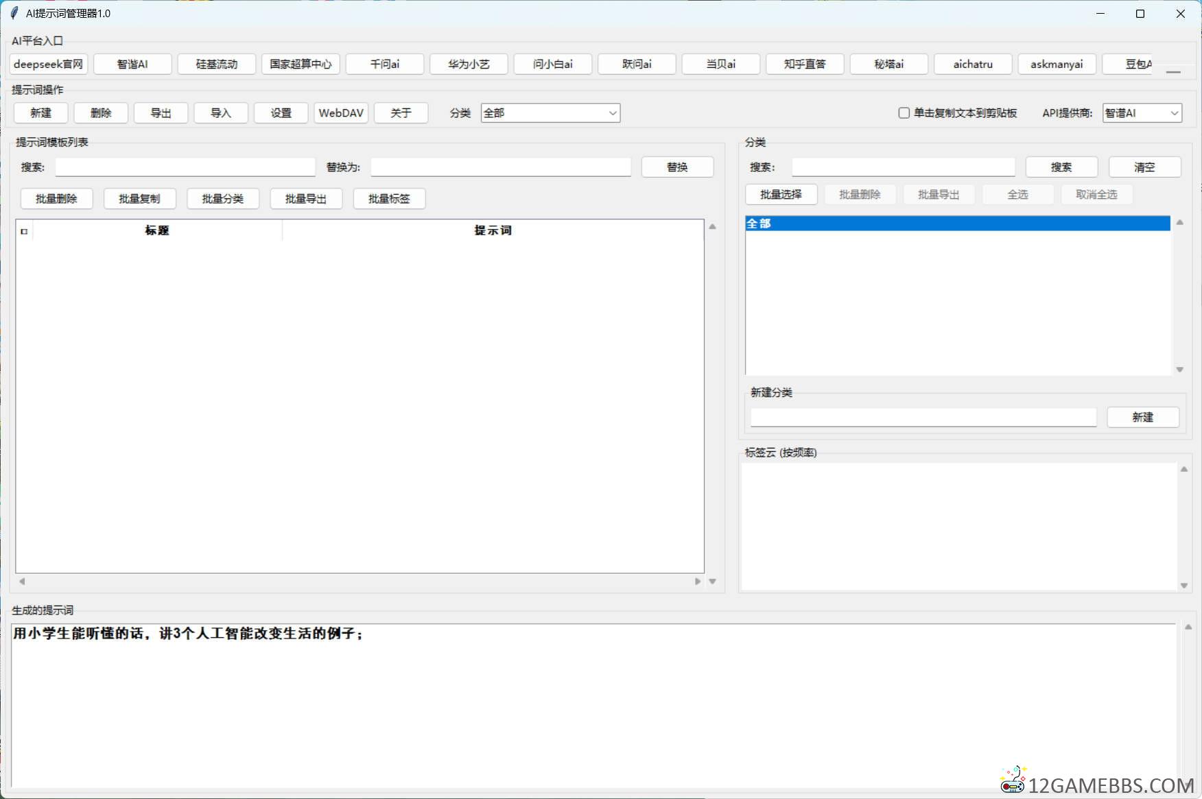Click the category list up scroll arrow
The image size is (1202, 799).
[x=1180, y=222]
